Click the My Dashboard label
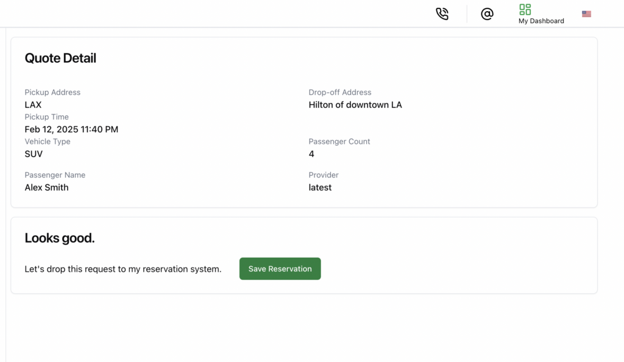This screenshot has width=624, height=362. [541, 21]
